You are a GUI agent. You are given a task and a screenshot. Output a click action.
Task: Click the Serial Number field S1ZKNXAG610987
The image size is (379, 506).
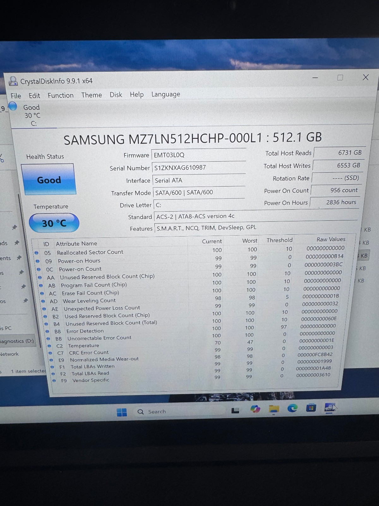[x=199, y=167]
